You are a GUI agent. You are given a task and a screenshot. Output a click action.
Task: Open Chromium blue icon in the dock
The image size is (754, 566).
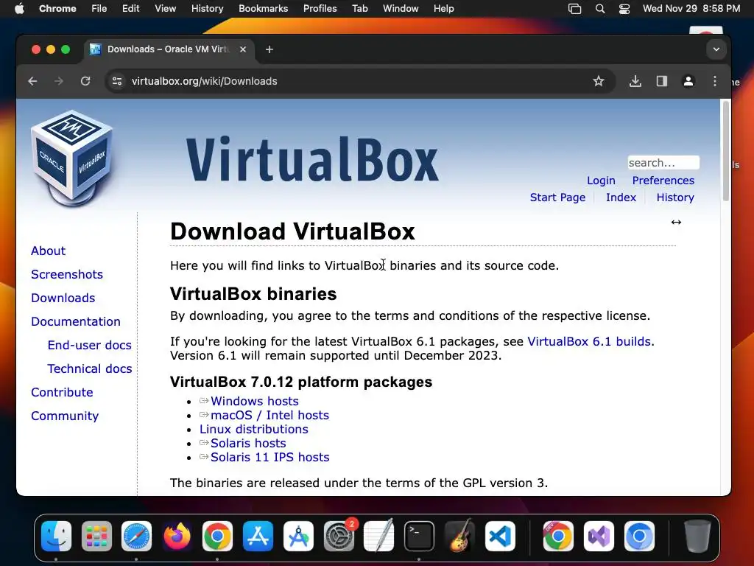click(x=639, y=537)
